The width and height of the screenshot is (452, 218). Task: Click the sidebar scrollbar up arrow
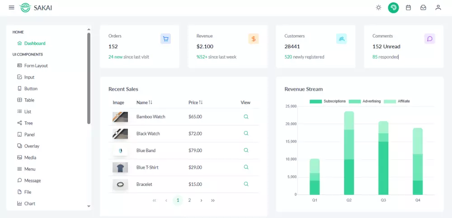pyautogui.click(x=89, y=29)
